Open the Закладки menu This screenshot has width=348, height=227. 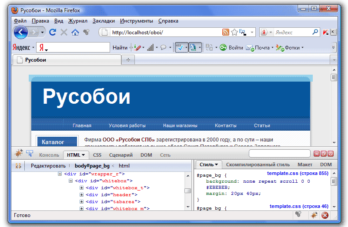click(104, 21)
